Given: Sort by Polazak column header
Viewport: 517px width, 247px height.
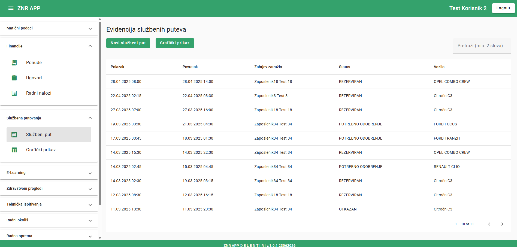Looking at the screenshot, I should tap(117, 67).
